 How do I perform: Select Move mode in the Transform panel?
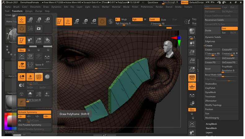(30, 20)
